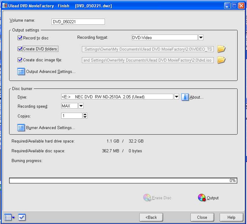Click the Output disc burn icon
Image resolution: width=247 pixels, height=224 pixels.
(202, 197)
